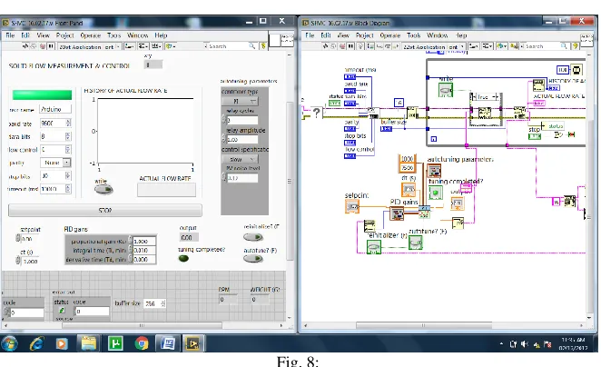601x367 pixels.
Task: Click Pause in Block Diagram toolbar
Action: (350, 46)
